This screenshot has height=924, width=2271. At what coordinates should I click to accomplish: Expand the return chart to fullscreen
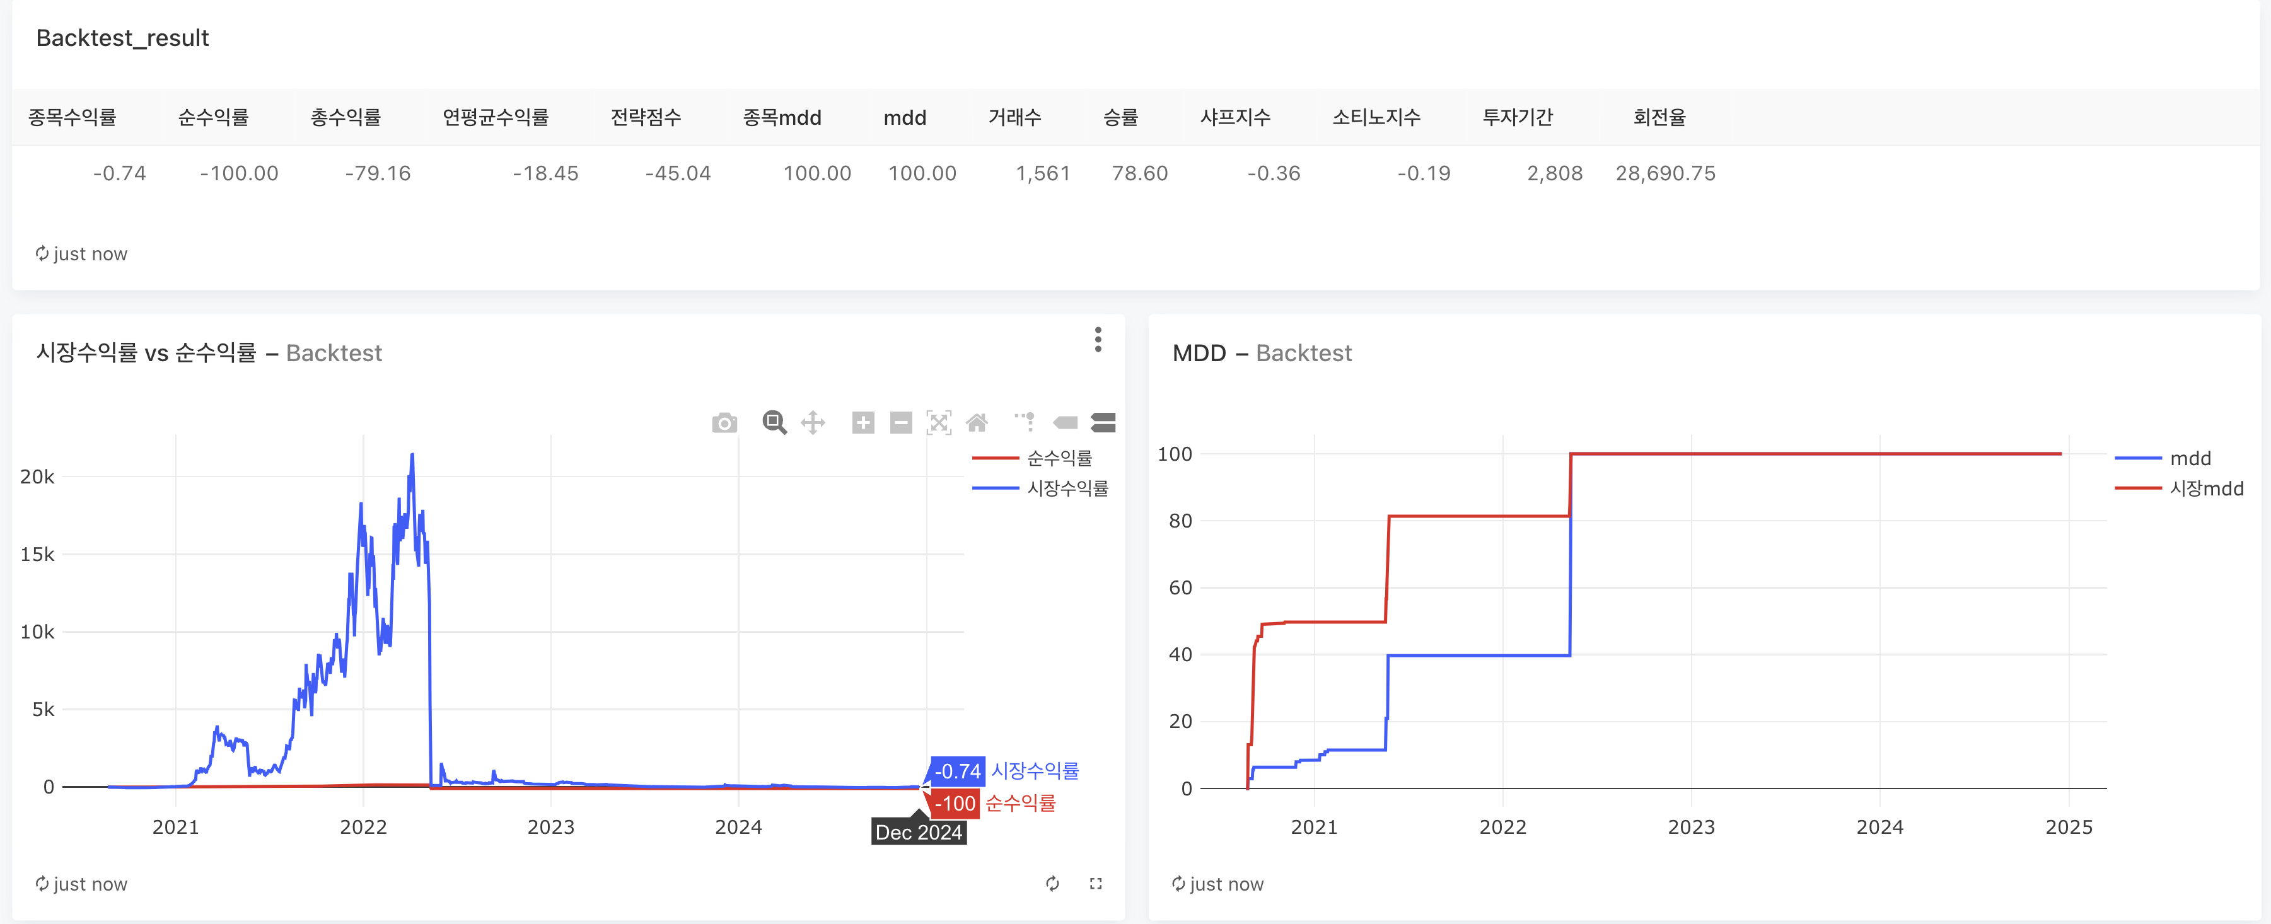pos(1096,884)
